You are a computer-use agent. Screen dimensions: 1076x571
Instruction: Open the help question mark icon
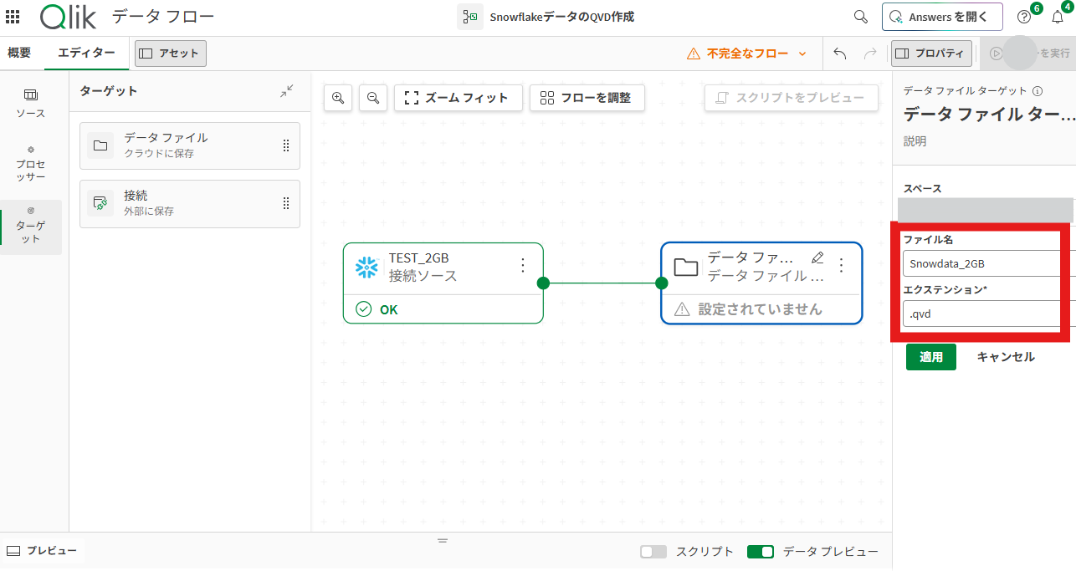tap(1023, 17)
